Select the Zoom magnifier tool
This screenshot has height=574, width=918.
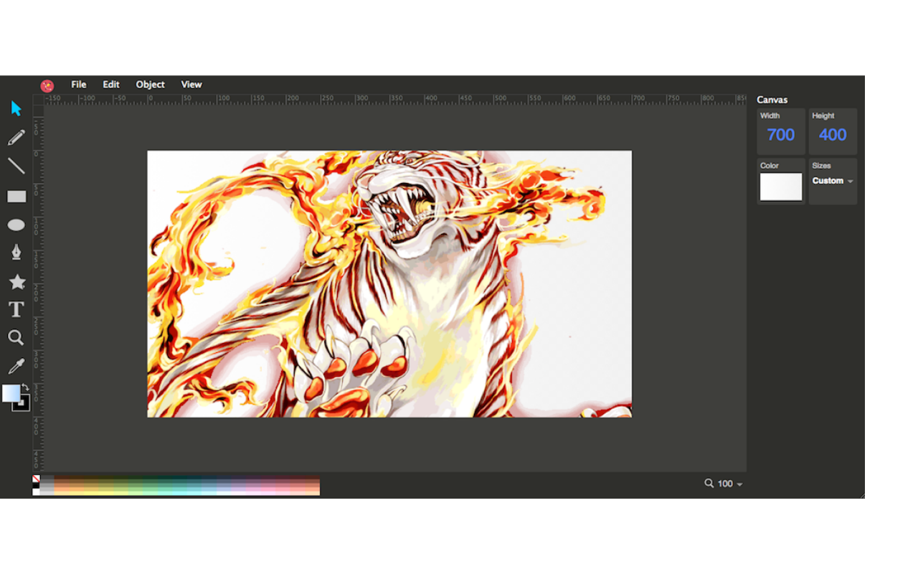(x=16, y=337)
